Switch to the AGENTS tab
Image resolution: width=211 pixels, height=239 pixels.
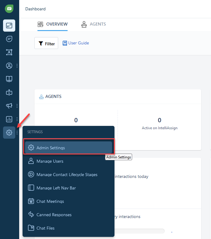tap(93, 24)
